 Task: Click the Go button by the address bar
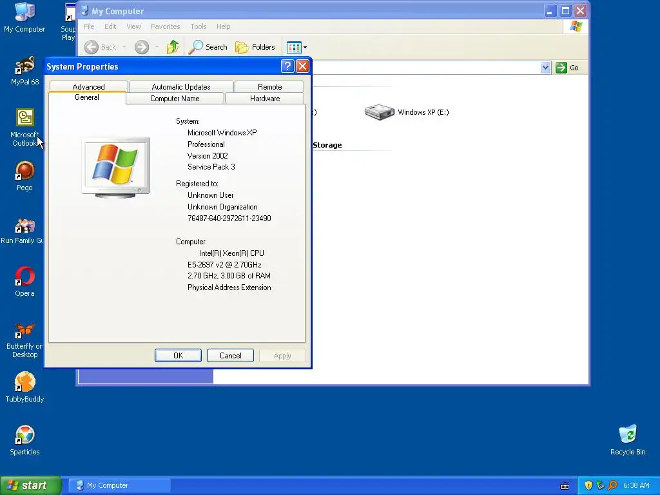coord(567,67)
